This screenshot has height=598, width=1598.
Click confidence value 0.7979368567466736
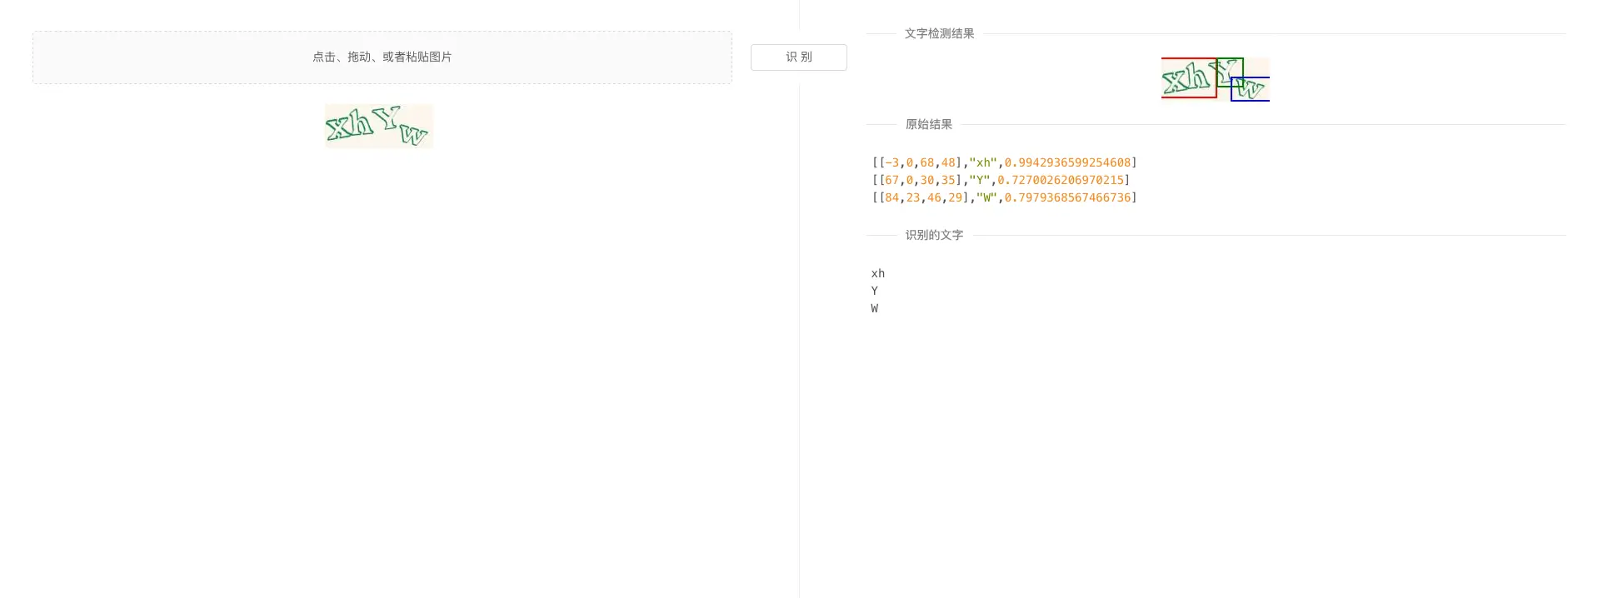point(1067,197)
